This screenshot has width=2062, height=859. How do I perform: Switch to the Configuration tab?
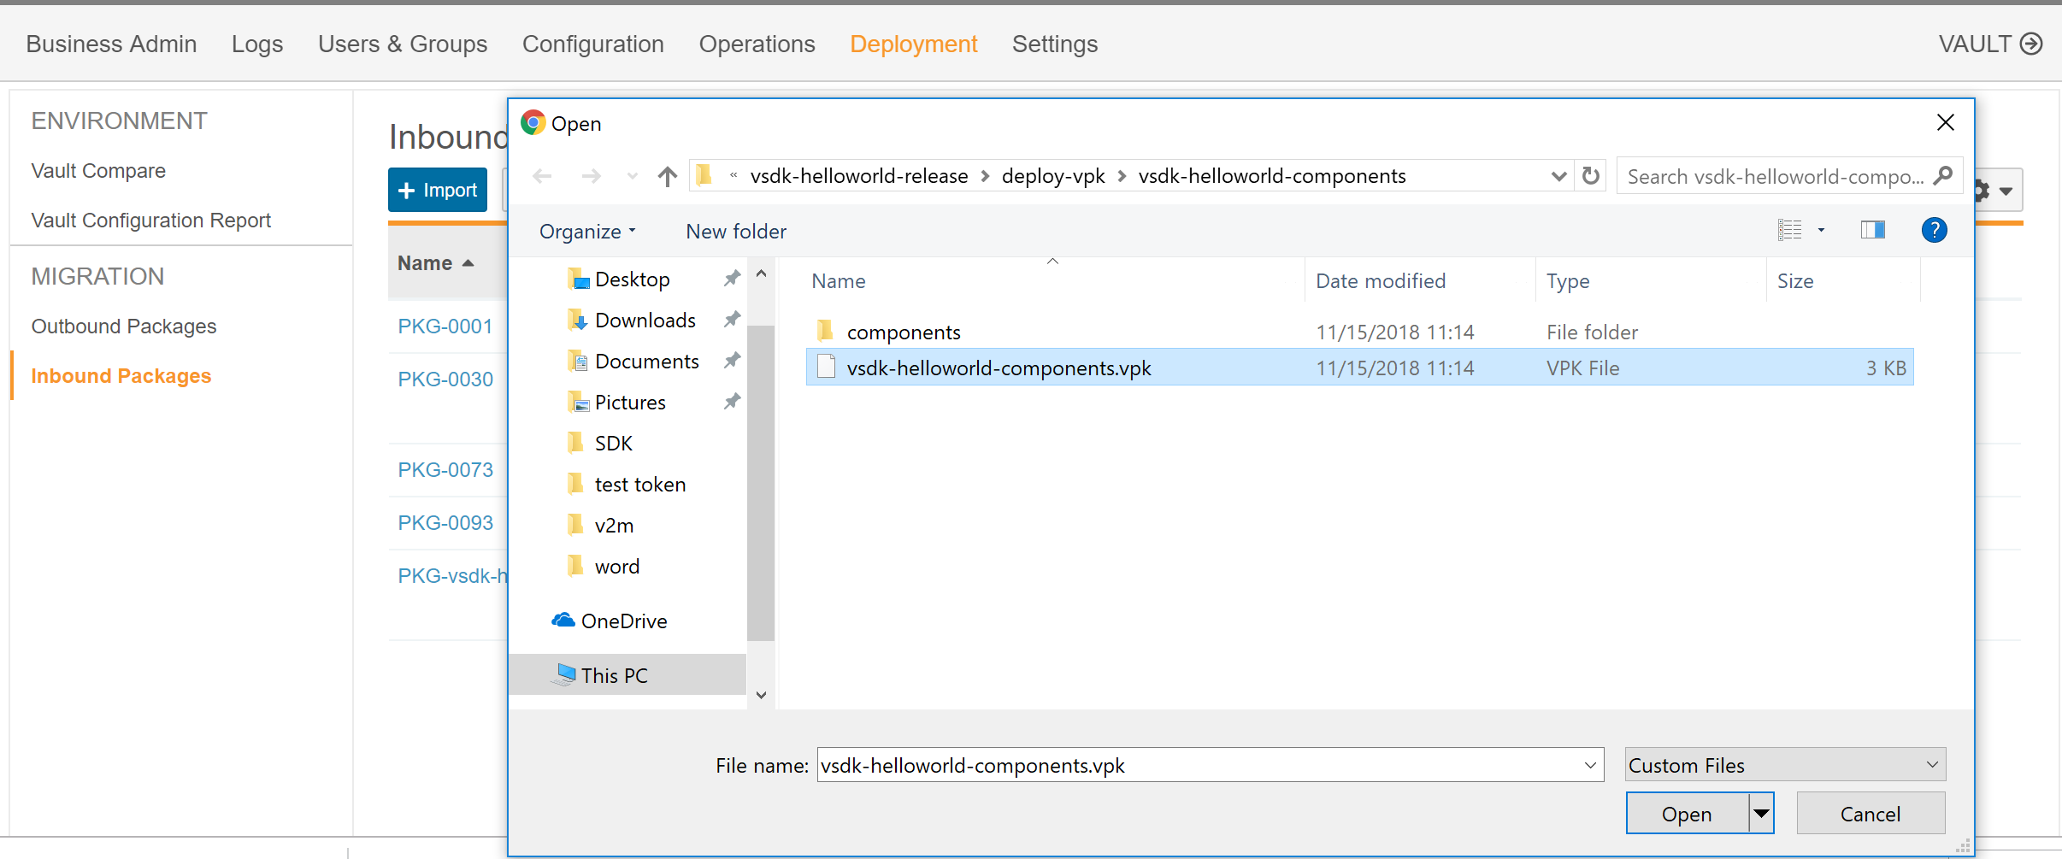(x=592, y=44)
